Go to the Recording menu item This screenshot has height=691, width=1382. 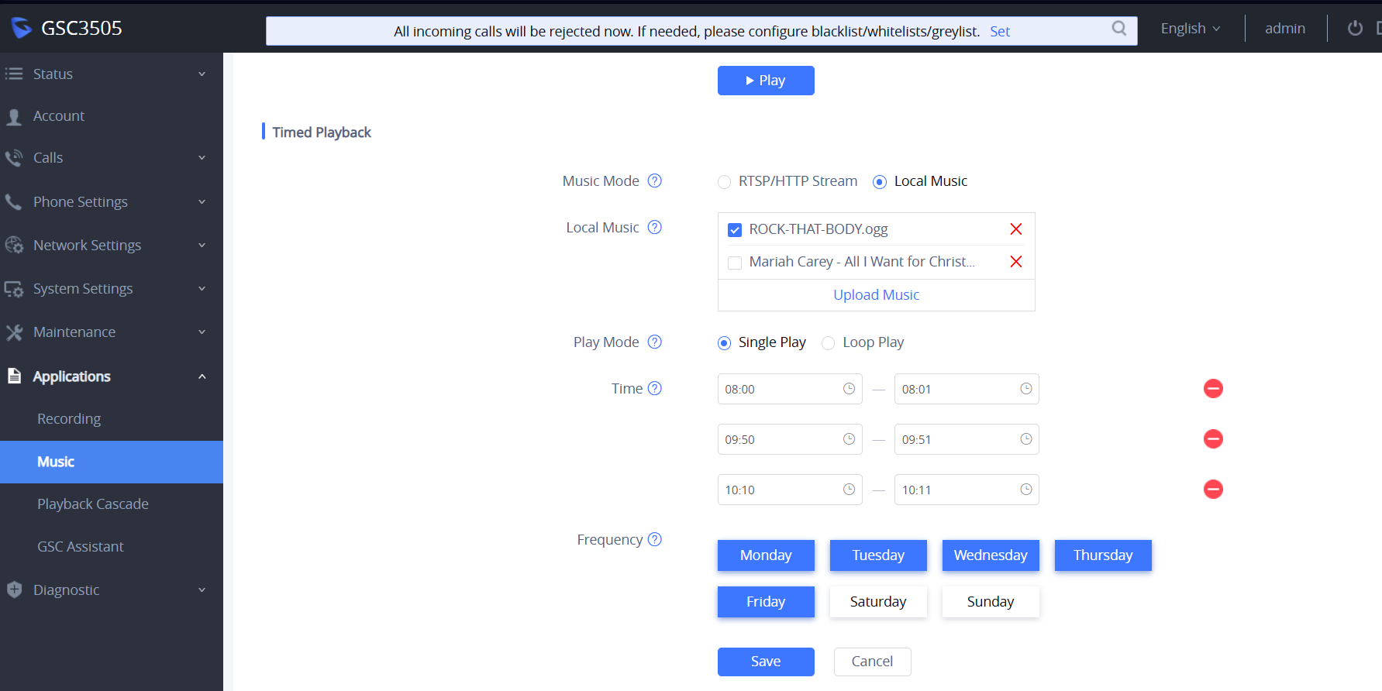pos(69,419)
